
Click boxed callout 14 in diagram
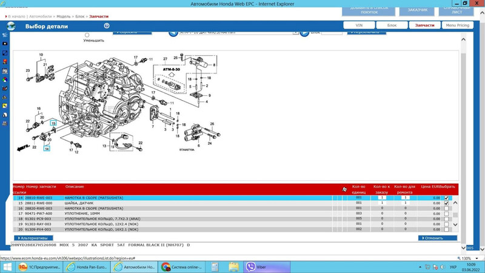click(47, 149)
